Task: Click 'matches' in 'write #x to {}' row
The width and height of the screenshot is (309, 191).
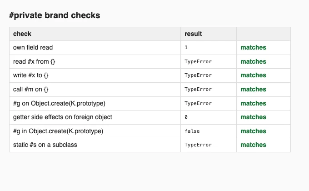Action: click(x=253, y=75)
